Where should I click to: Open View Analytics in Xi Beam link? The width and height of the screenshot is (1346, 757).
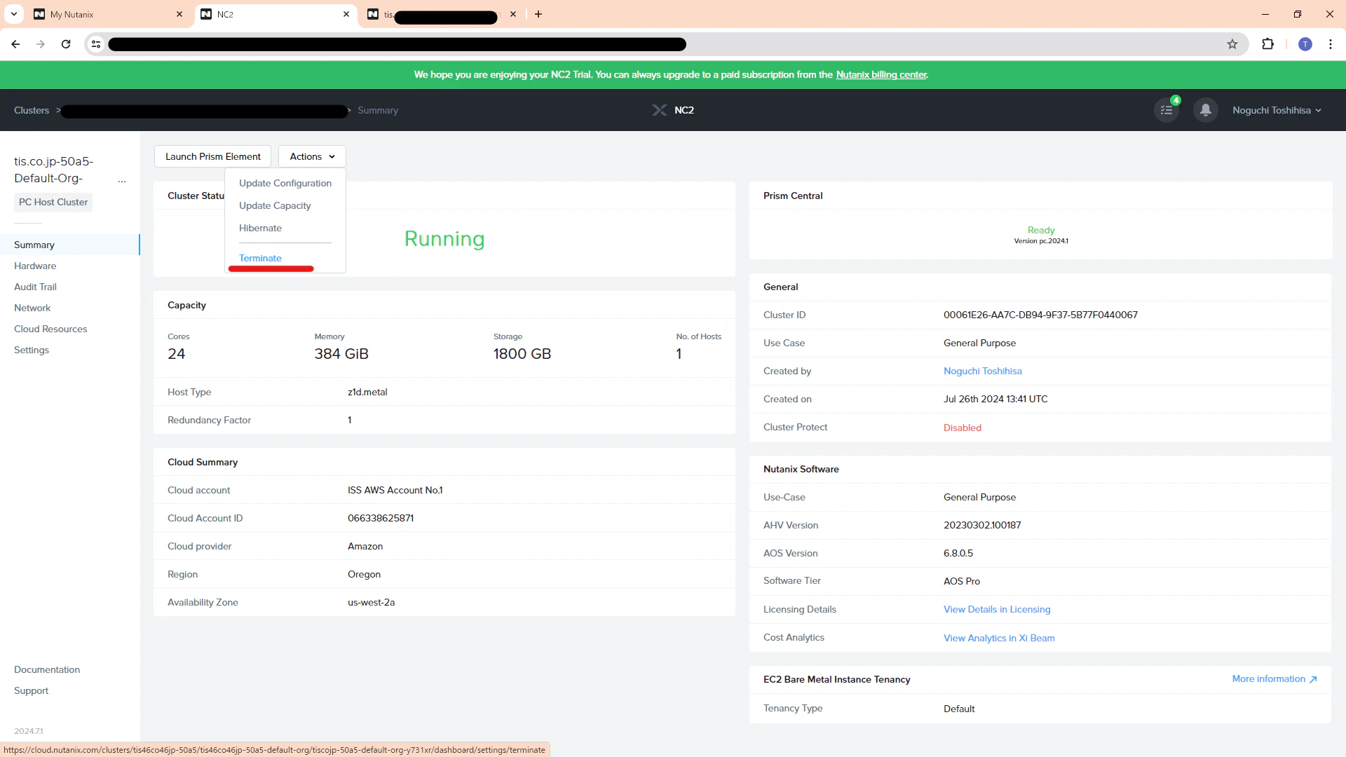point(998,638)
